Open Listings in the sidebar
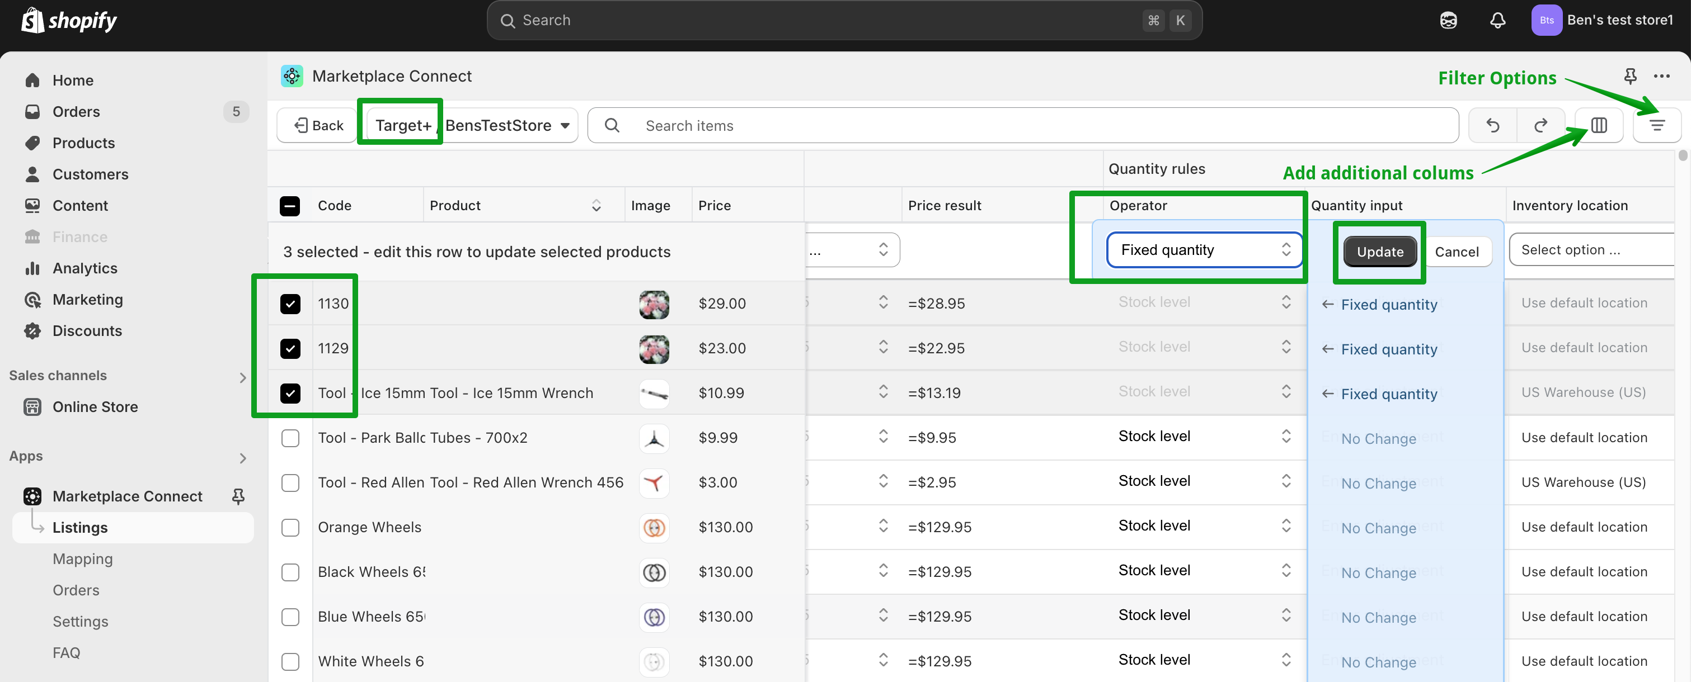This screenshot has width=1691, height=682. click(x=133, y=527)
